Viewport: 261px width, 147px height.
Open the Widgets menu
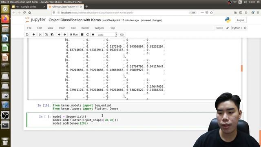pyautogui.click(x=99, y=28)
